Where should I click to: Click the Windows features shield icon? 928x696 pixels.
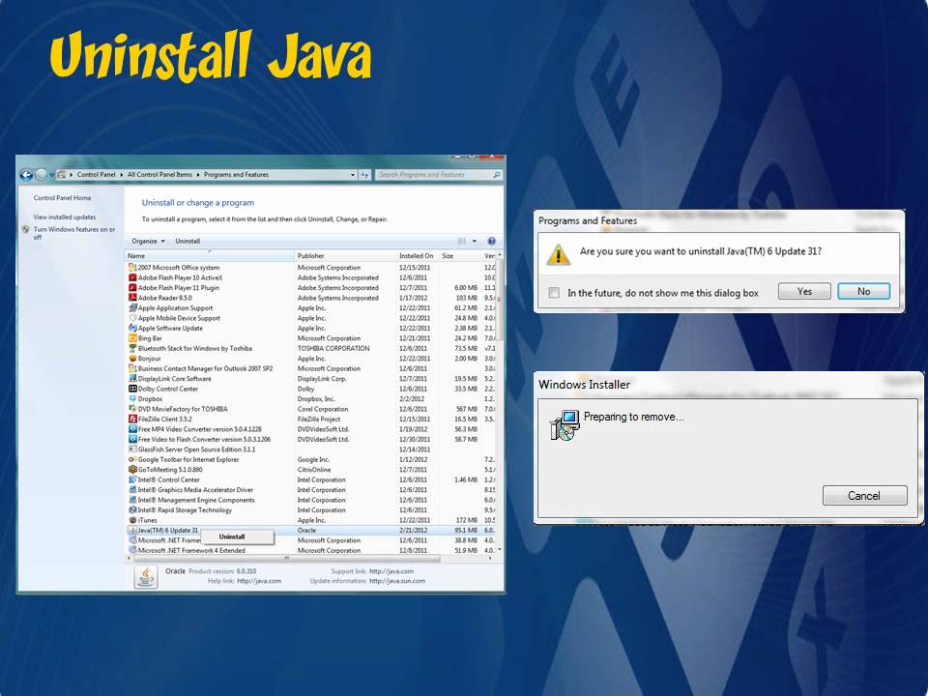click(26, 230)
